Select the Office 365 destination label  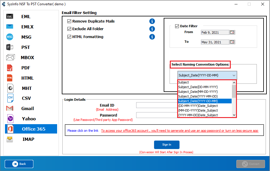[34, 129]
